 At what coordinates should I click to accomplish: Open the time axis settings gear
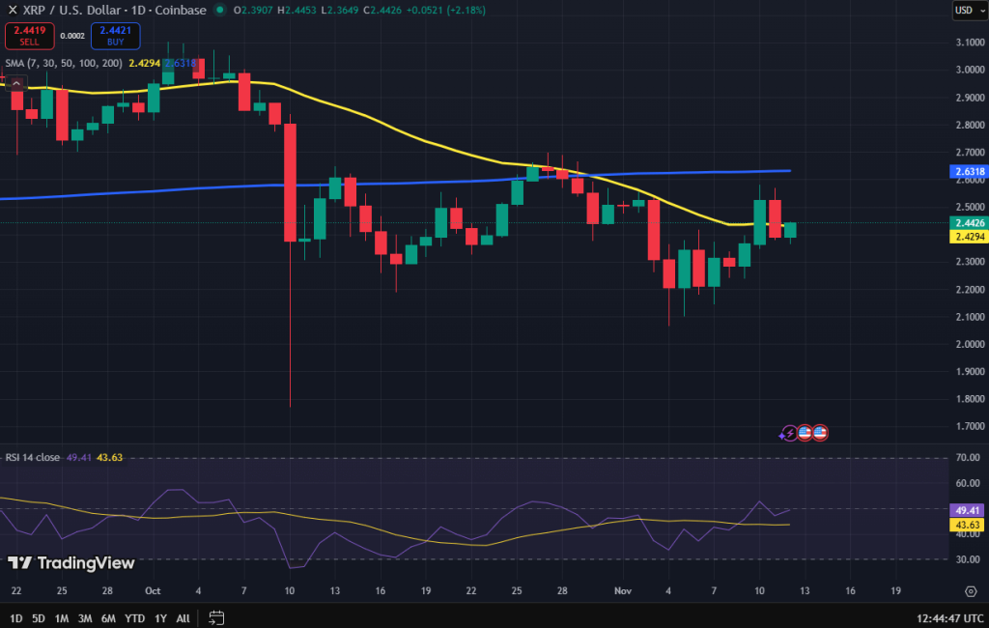[971, 591]
